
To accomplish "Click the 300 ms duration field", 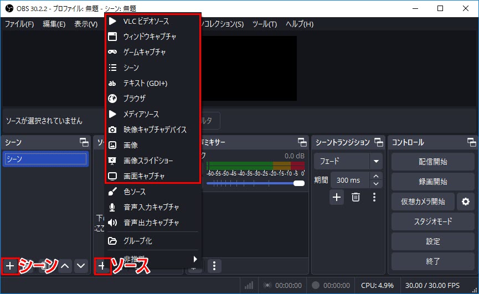I will 350,180.
